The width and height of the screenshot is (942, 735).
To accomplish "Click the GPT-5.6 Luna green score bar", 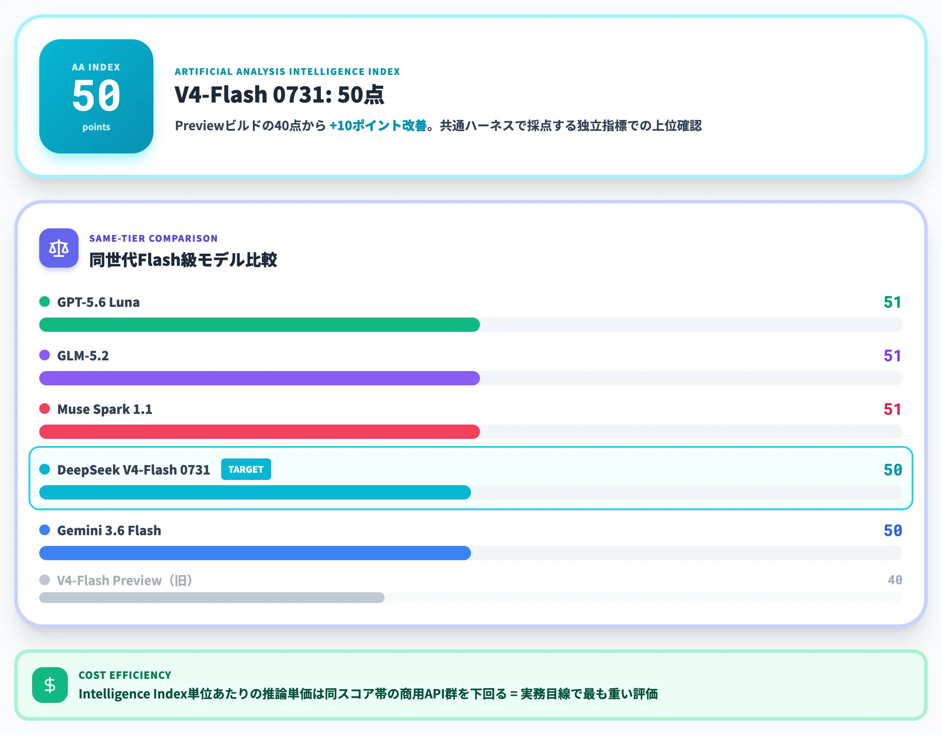I will pos(260,325).
